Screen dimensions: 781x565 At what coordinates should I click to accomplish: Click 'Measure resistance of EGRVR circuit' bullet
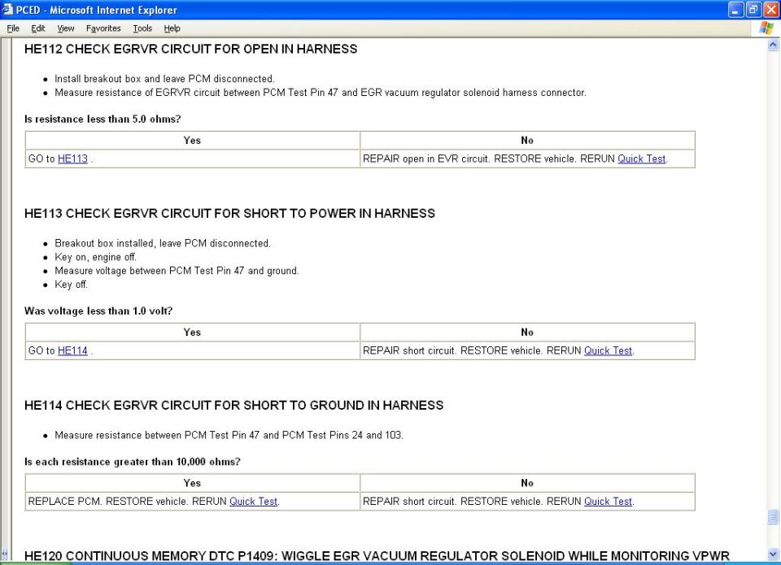[321, 93]
